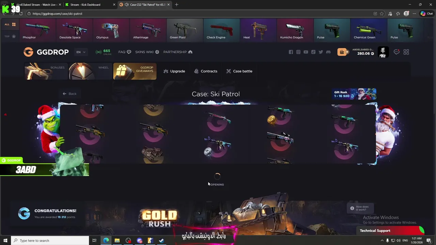Open the BONUSES banner
Image resolution: width=436 pixels, height=245 pixels.
46,71
